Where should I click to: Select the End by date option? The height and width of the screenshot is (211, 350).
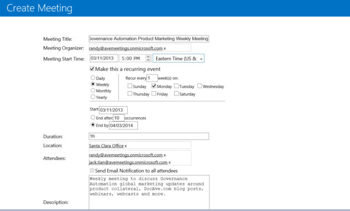coord(93,125)
